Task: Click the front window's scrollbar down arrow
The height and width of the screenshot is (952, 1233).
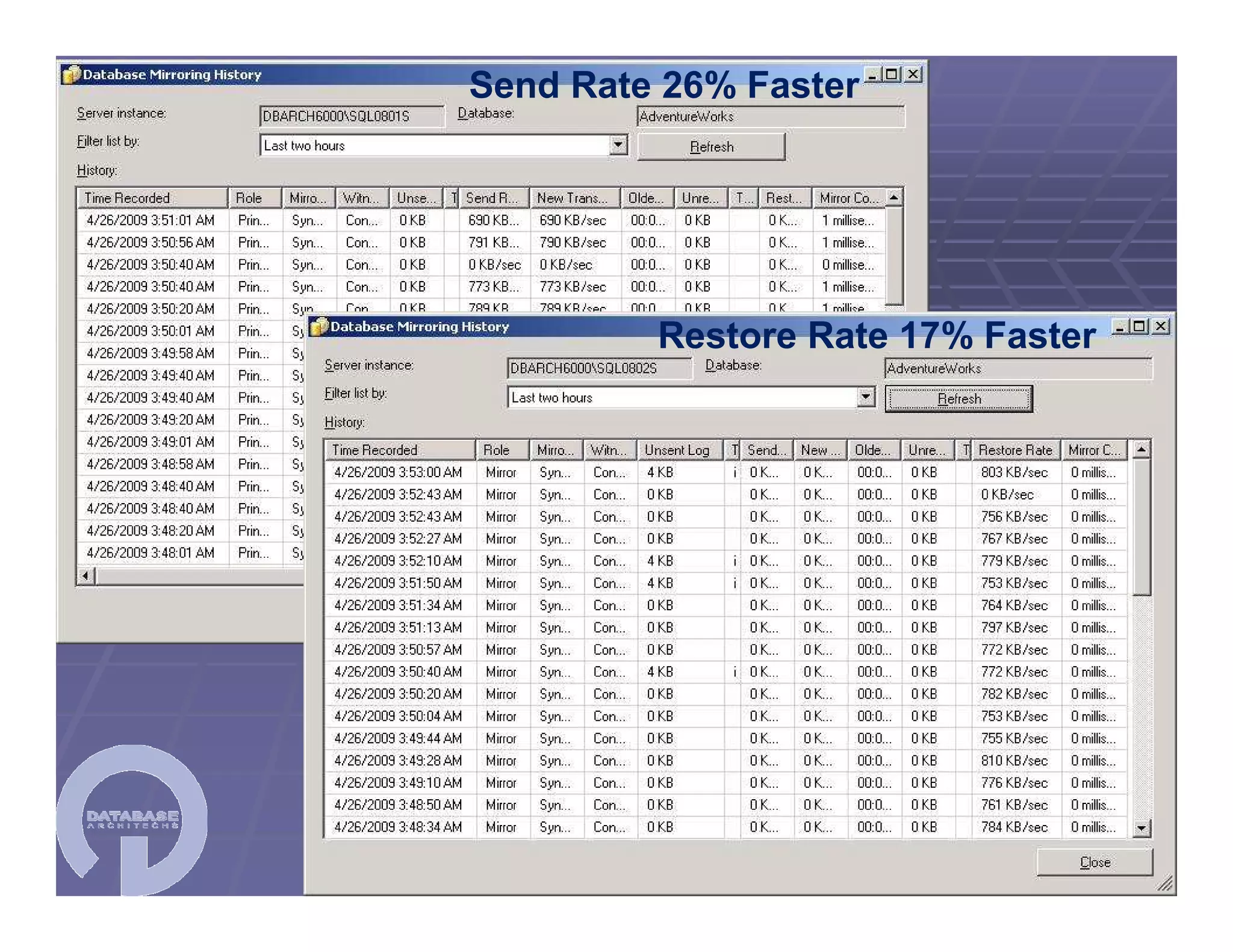Action: click(x=1141, y=829)
